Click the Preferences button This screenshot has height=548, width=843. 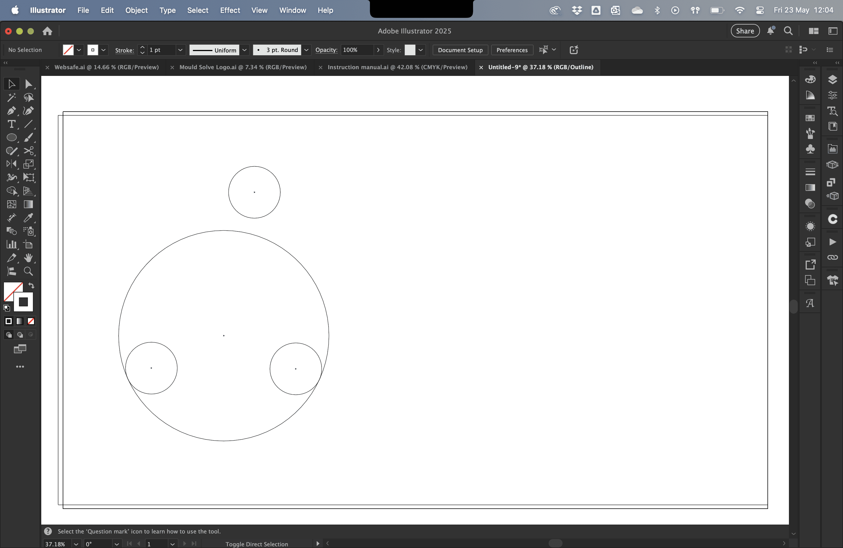coord(512,50)
